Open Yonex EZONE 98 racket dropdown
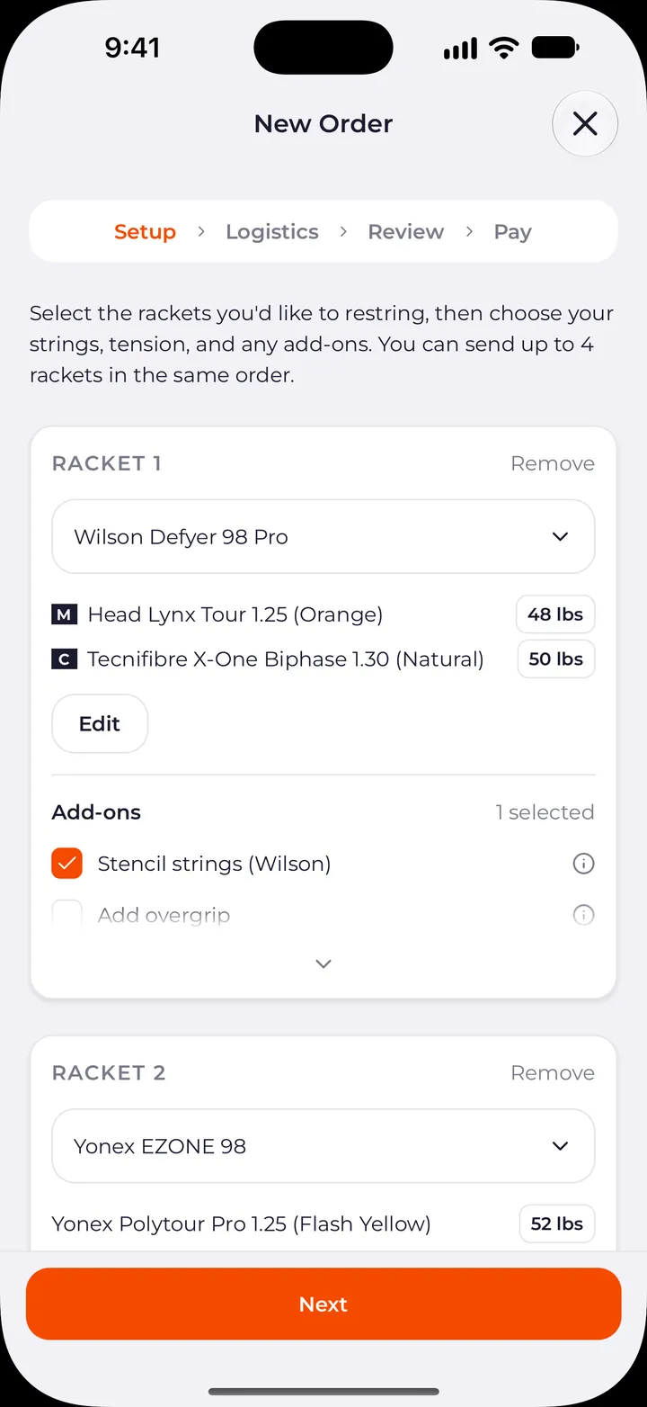Screen dimensions: 647x1407 (x=323, y=1146)
